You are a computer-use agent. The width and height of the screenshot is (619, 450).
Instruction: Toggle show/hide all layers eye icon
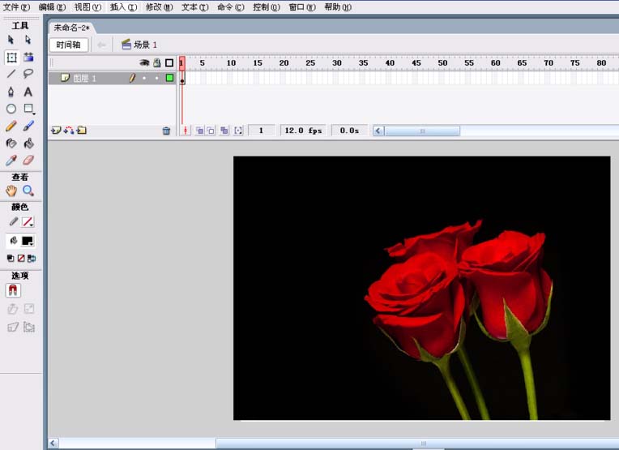144,63
